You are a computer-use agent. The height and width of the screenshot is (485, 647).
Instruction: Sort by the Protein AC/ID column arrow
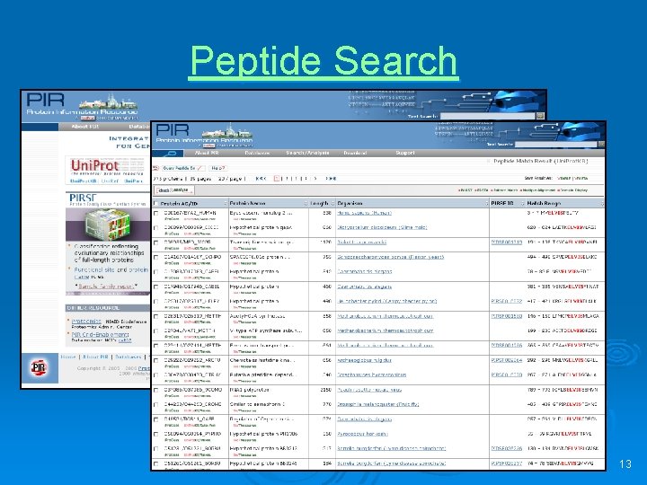pyautogui.click(x=226, y=203)
